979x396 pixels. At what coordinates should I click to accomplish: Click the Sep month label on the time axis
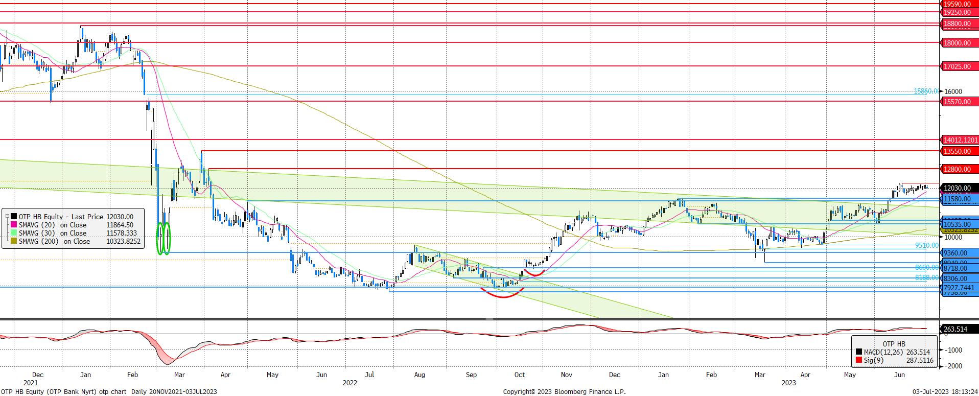click(471, 375)
